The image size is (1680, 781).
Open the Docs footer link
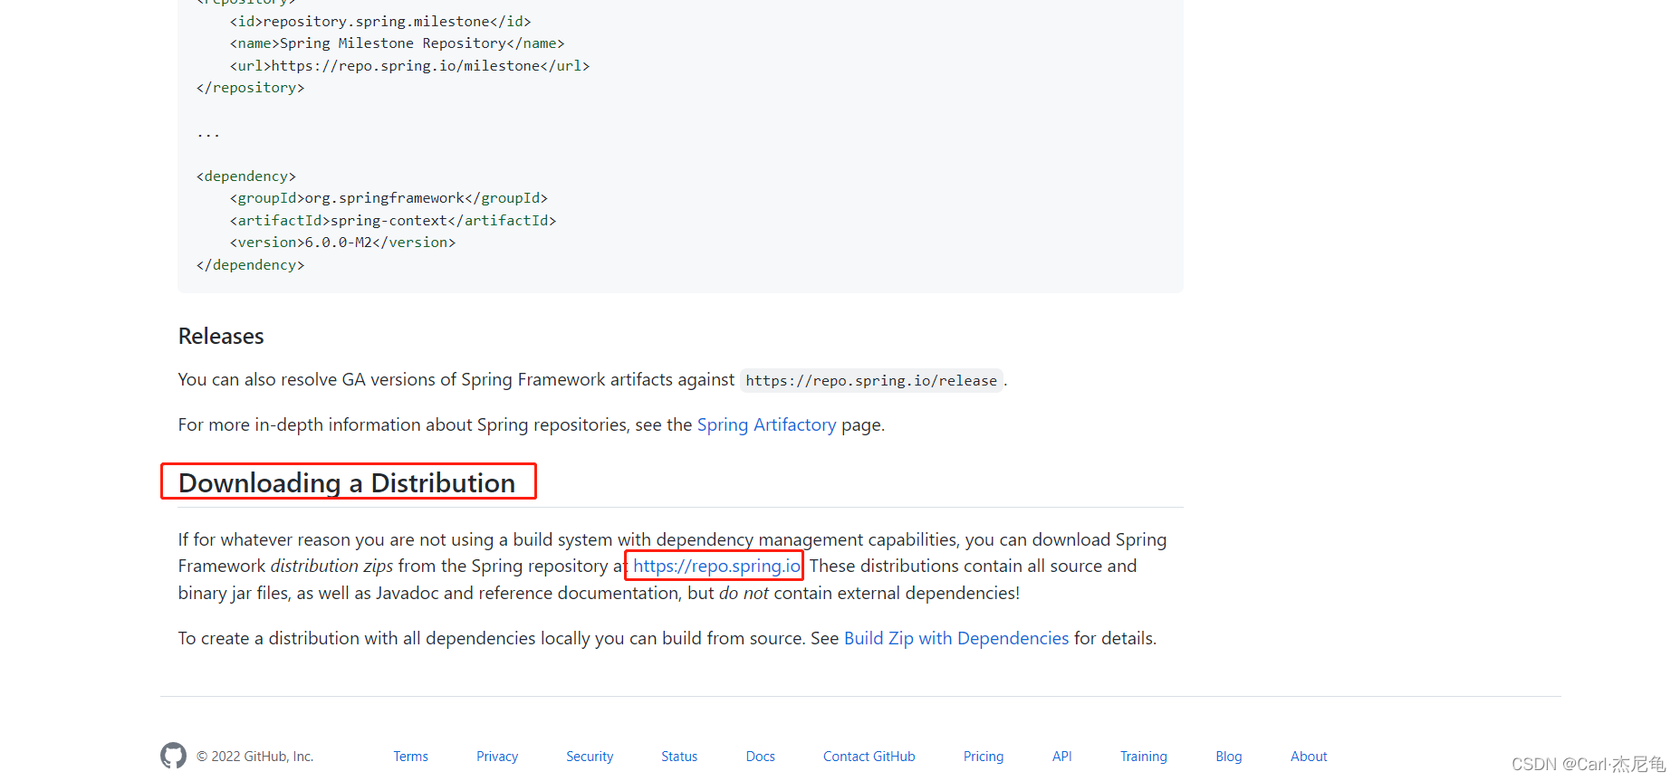coord(761,757)
